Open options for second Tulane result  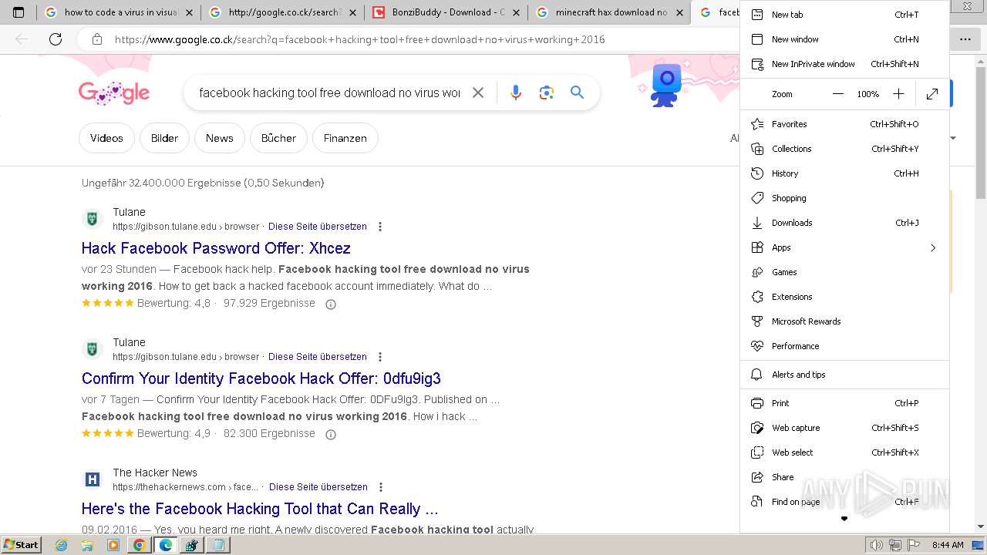[x=380, y=357]
